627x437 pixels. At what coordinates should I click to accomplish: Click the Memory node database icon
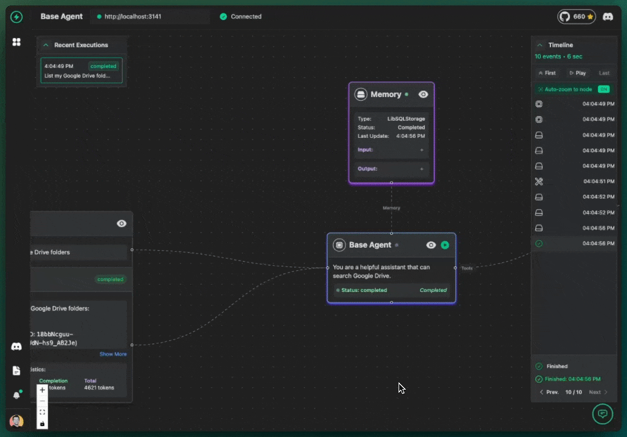click(361, 94)
